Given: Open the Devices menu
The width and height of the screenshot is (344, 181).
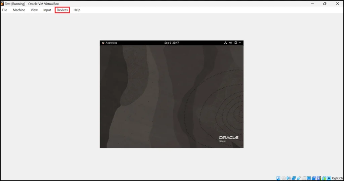Looking at the screenshot, I should (62, 10).
